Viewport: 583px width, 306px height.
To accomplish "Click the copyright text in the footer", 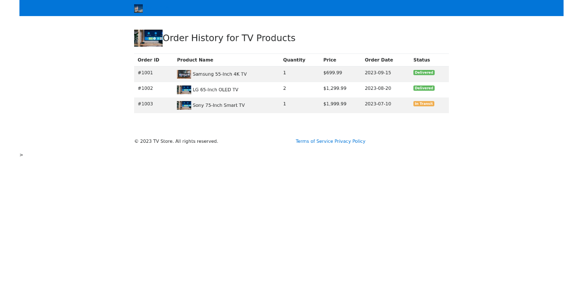I will [176, 141].
